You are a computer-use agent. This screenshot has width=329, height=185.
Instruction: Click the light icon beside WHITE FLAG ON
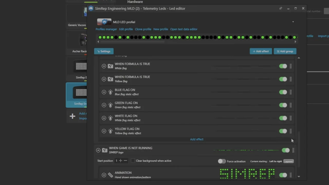pos(110,118)
